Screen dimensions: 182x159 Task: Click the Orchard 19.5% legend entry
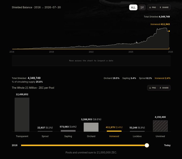[111, 78]
